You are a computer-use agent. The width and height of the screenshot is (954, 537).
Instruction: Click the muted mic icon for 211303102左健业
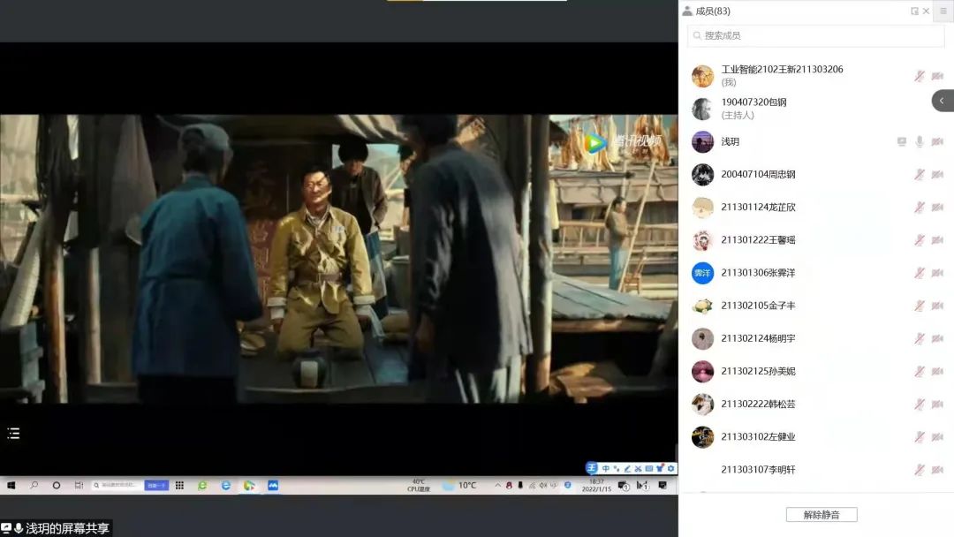click(x=920, y=437)
